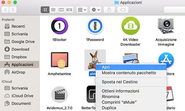Open Google Drive in the sidebar
Screen dimensions: 185x111
(20, 42)
